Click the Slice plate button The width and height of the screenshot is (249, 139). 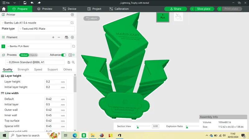coord(204,9)
